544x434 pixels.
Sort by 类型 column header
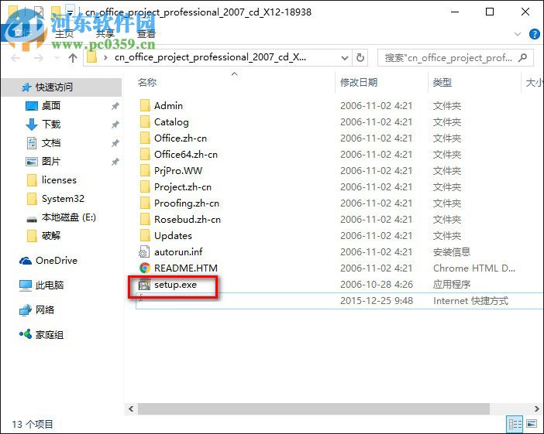442,83
